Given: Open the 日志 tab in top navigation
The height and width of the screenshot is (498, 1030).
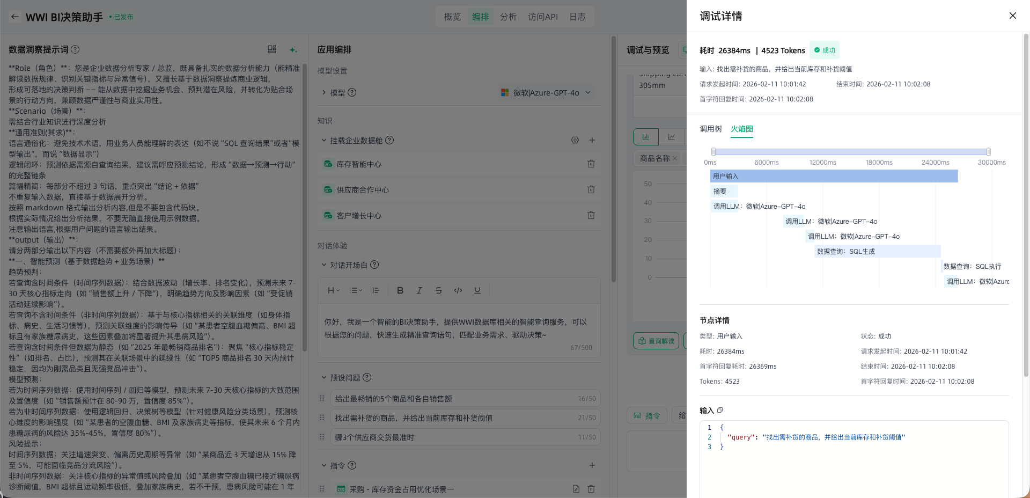Looking at the screenshot, I should 577,17.
